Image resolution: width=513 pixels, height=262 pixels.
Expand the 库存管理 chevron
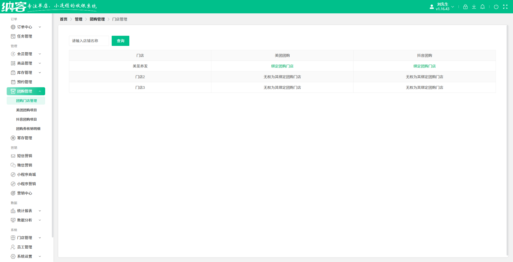point(40,73)
